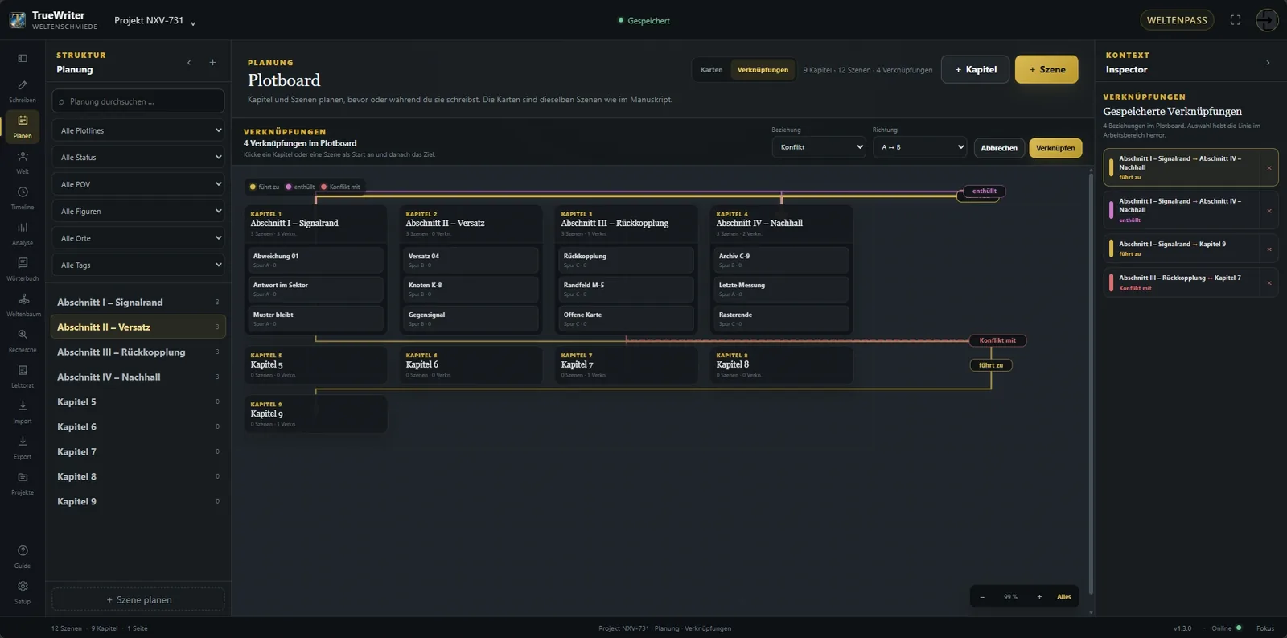
Task: Zoom out with the minus button
Action: (x=982, y=597)
